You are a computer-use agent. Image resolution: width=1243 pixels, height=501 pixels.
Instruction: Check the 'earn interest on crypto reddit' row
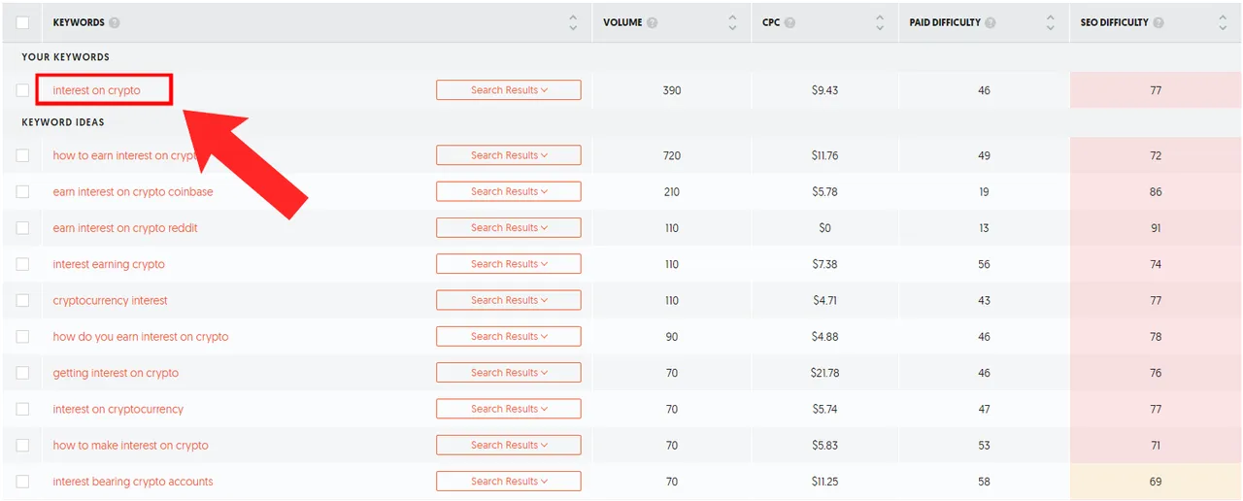pyautogui.click(x=22, y=228)
